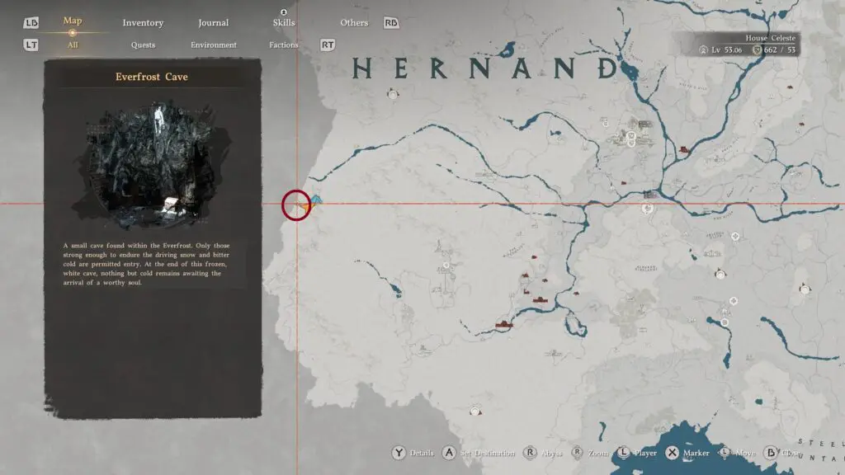The image size is (845, 475).
Task: Show Environment map filter
Action: point(214,45)
